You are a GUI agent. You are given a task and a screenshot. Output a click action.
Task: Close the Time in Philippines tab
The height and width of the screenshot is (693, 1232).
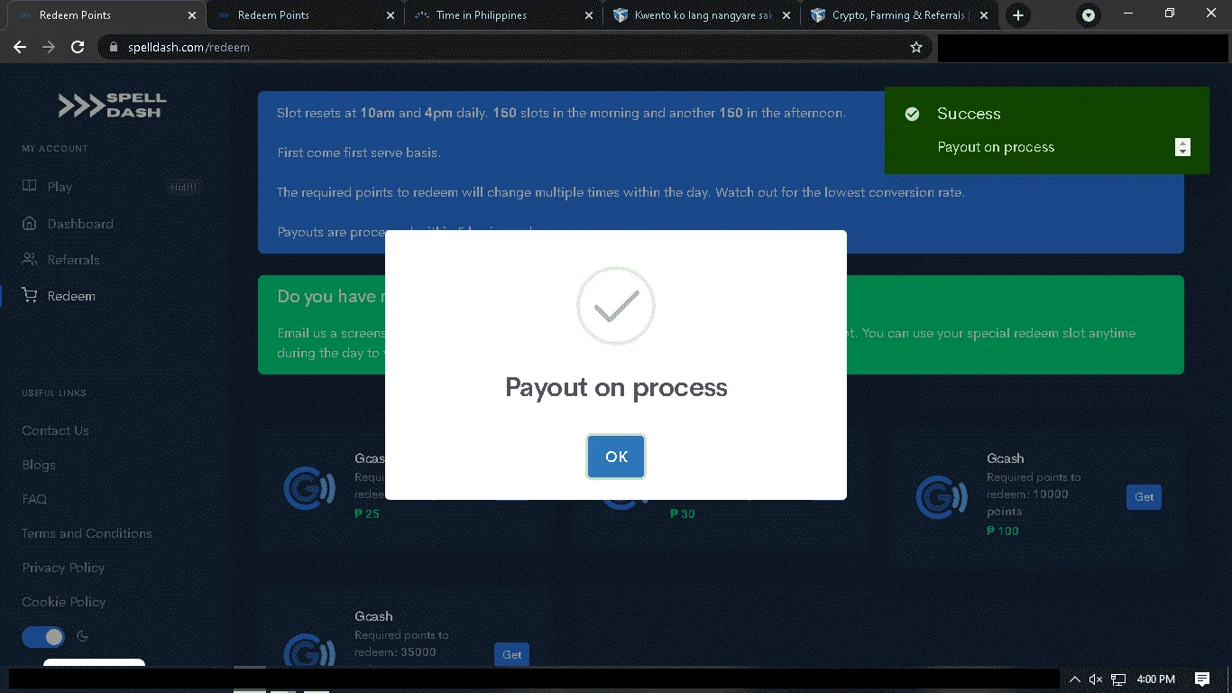(x=589, y=15)
